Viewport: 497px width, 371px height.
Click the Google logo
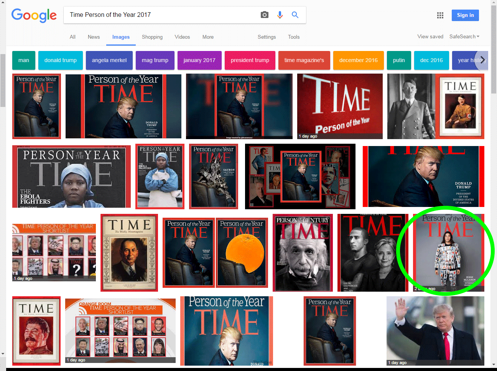coord(34,15)
